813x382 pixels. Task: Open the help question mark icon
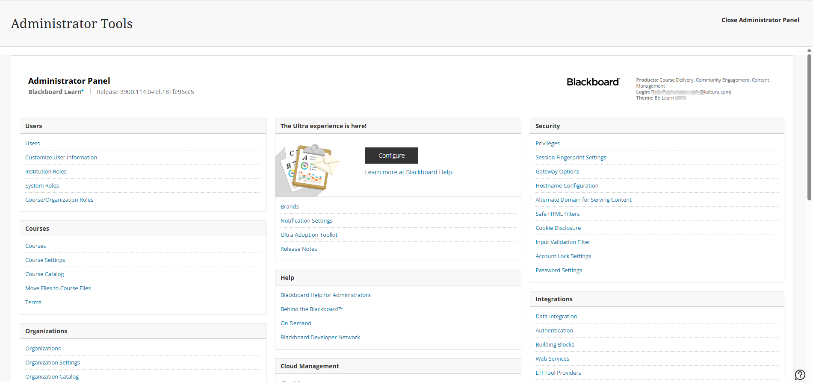point(800,375)
